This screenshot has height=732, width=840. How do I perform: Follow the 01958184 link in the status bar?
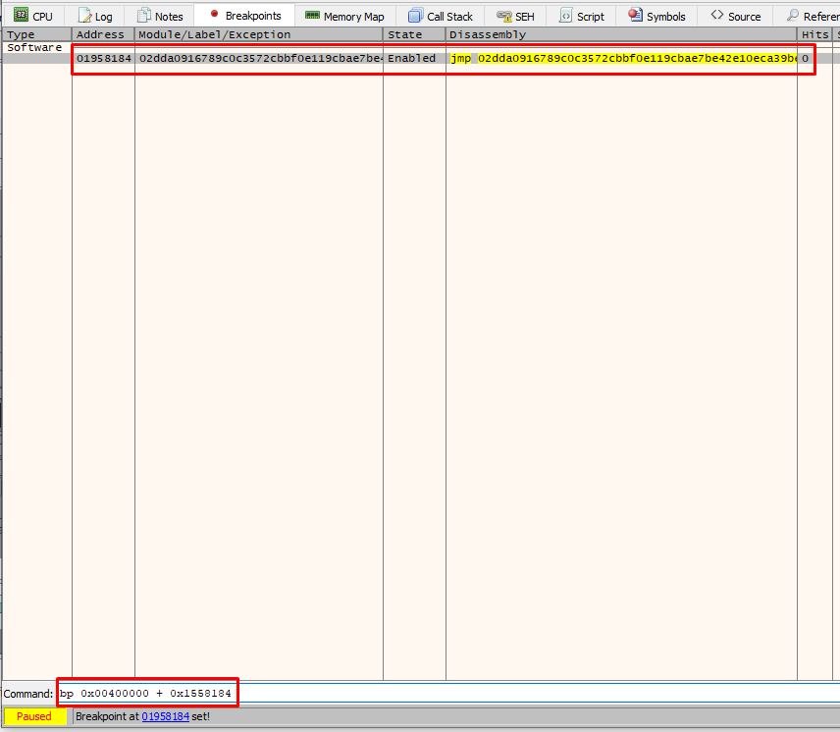pos(166,716)
